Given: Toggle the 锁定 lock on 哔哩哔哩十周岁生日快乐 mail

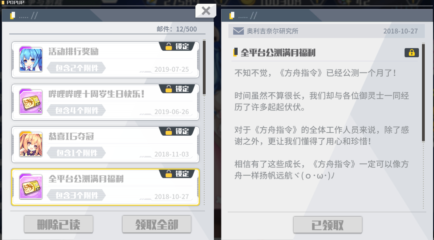Looking at the screenshot, I should pos(178,89).
